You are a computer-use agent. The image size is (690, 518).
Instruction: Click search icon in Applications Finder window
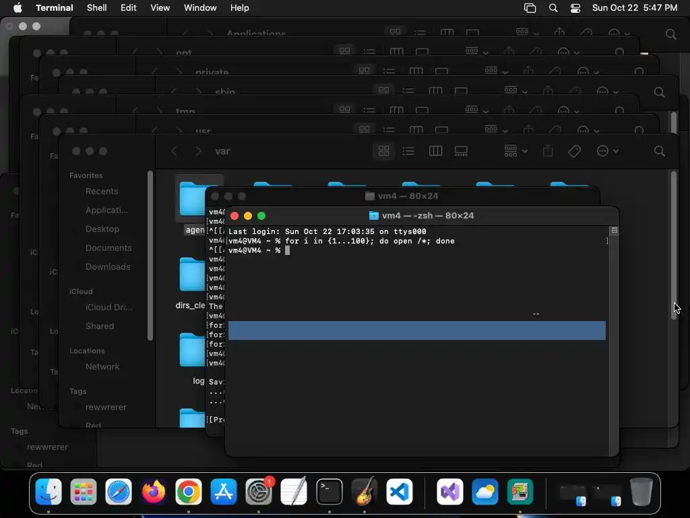pos(670,34)
